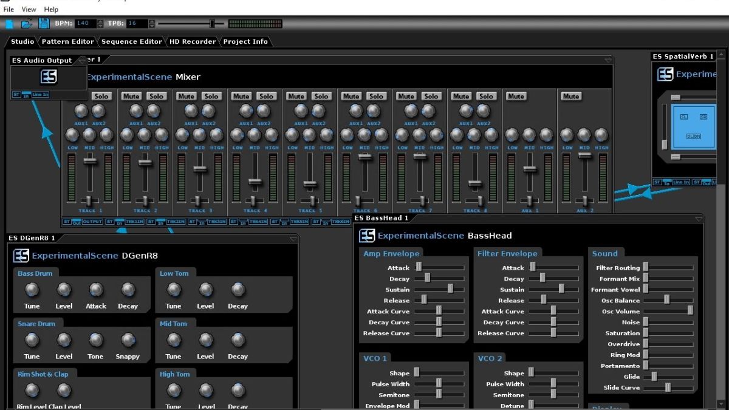
Task: Select the TRK4IN connector on the mixer
Action: 258,222
